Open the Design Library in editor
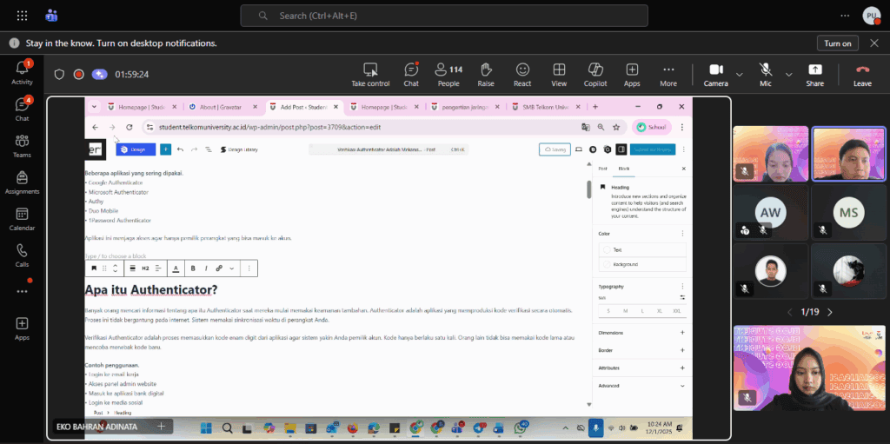The image size is (890, 444). (239, 149)
